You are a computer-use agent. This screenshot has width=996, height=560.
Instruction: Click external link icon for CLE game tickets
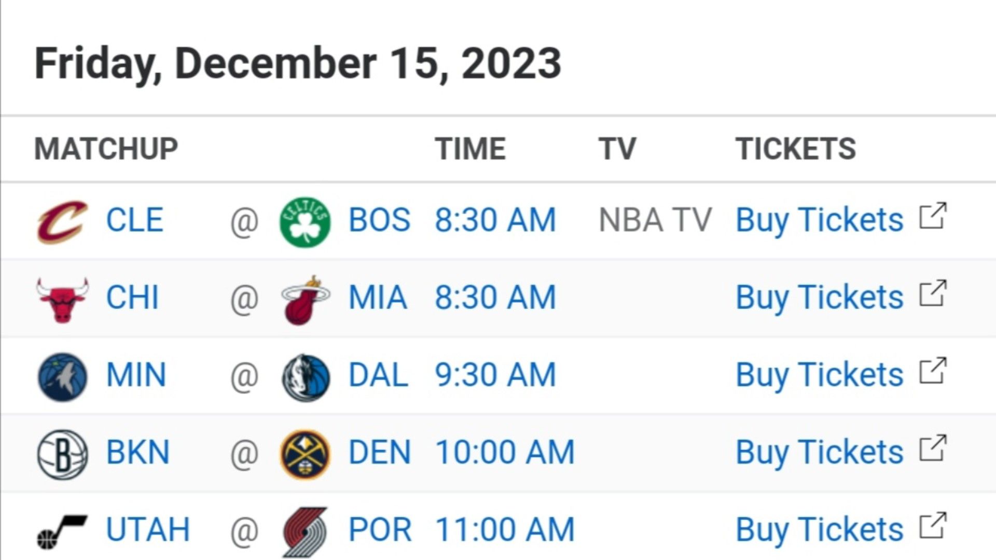933,216
